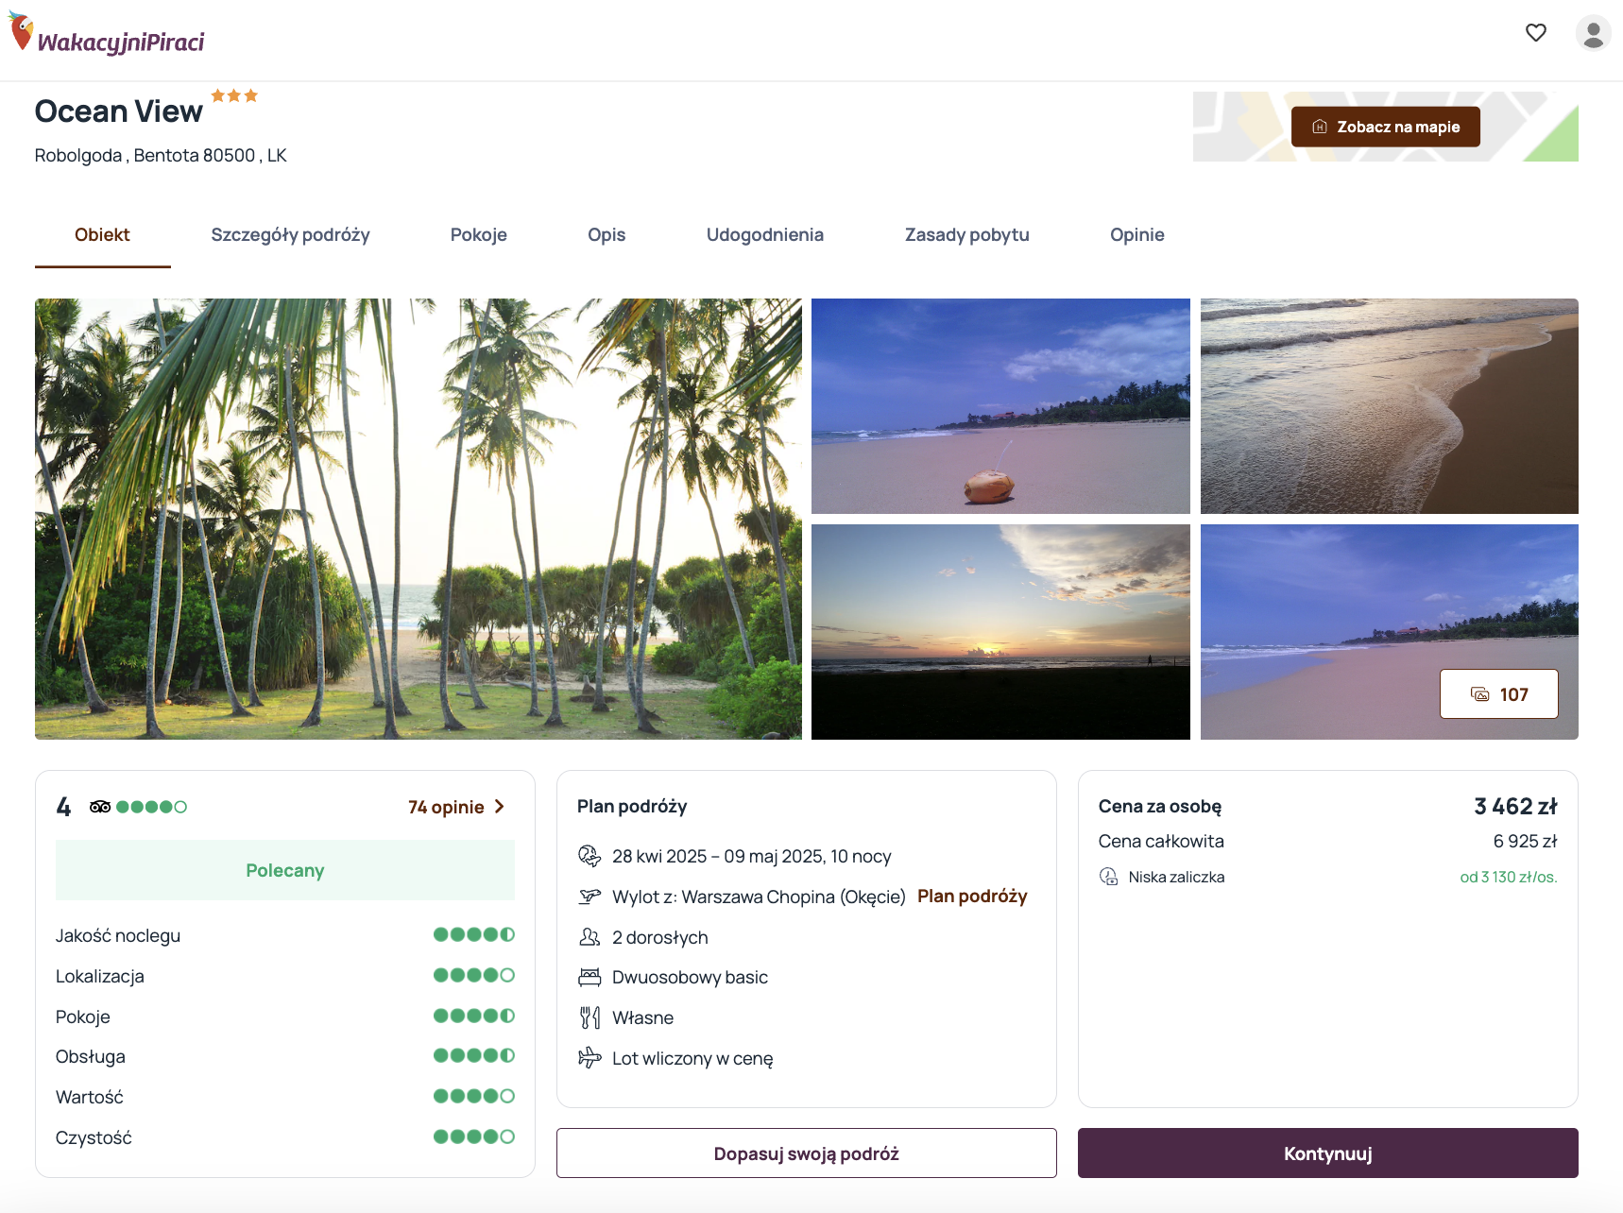Open the coconut on beach photo
Viewport: 1623px width, 1213px height.
[x=1000, y=406]
